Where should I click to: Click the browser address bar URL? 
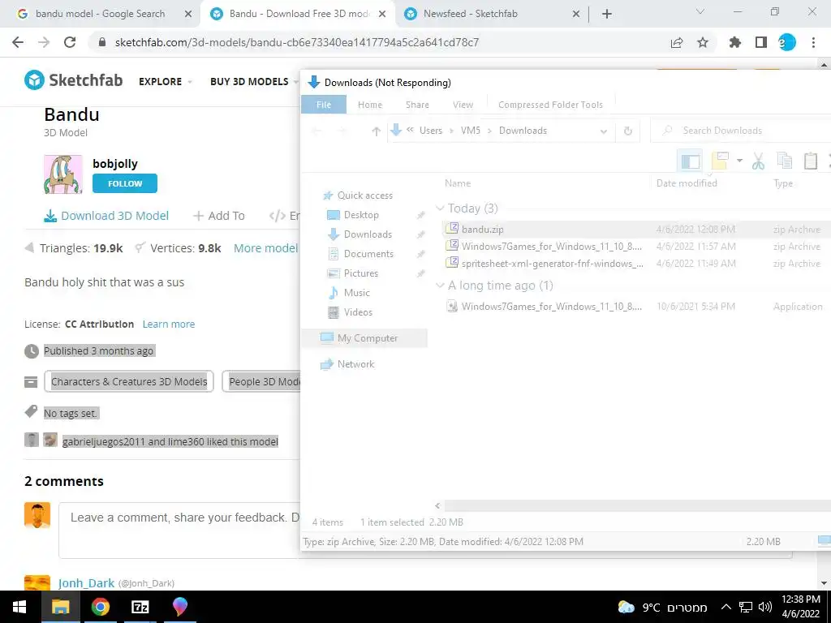297,42
